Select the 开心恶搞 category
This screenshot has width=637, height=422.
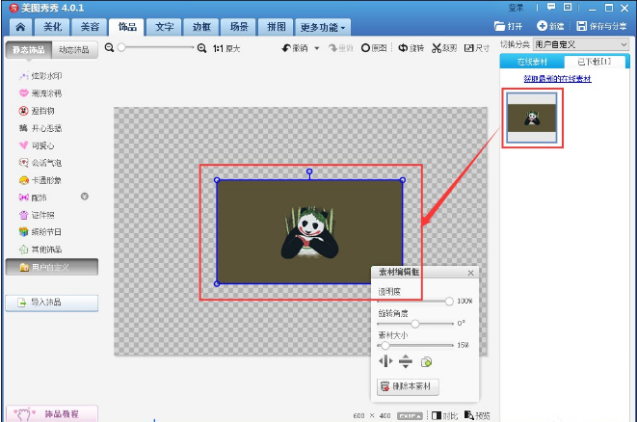[x=40, y=128]
